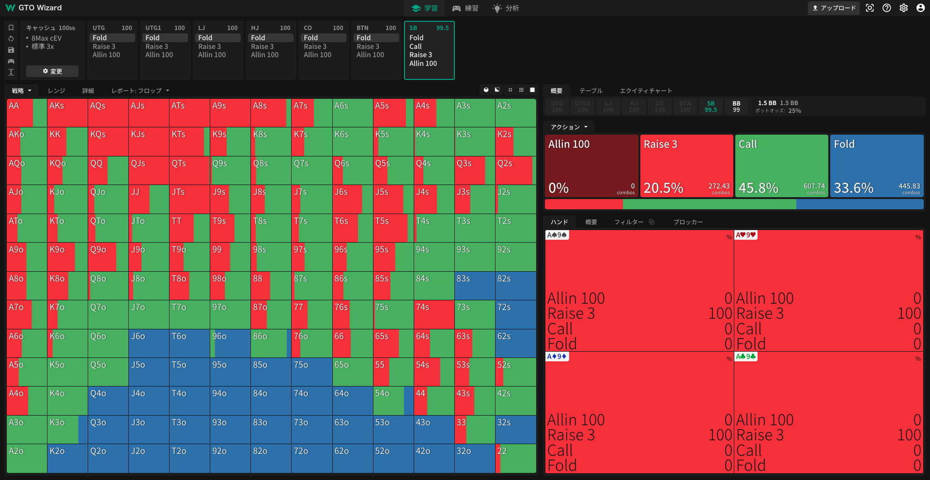Select the 概要 tab above position row

pos(557,91)
